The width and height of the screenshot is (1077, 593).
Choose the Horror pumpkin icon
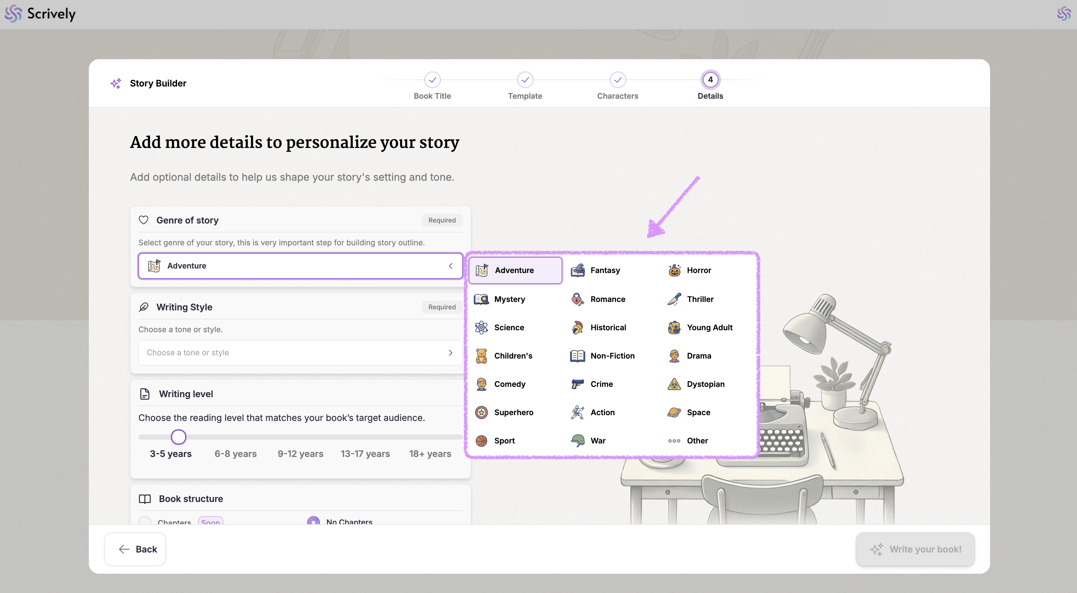[674, 270]
